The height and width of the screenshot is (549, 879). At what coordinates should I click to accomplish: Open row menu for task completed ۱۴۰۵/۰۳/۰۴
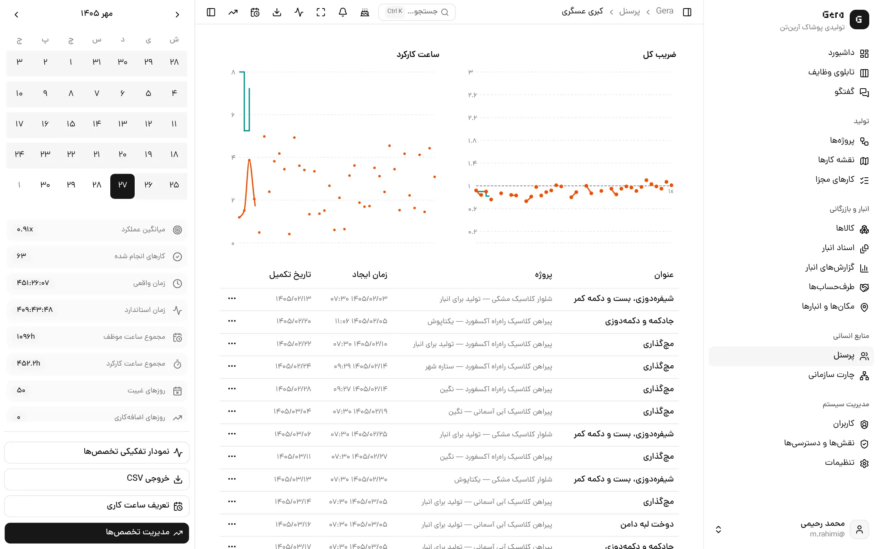click(232, 412)
